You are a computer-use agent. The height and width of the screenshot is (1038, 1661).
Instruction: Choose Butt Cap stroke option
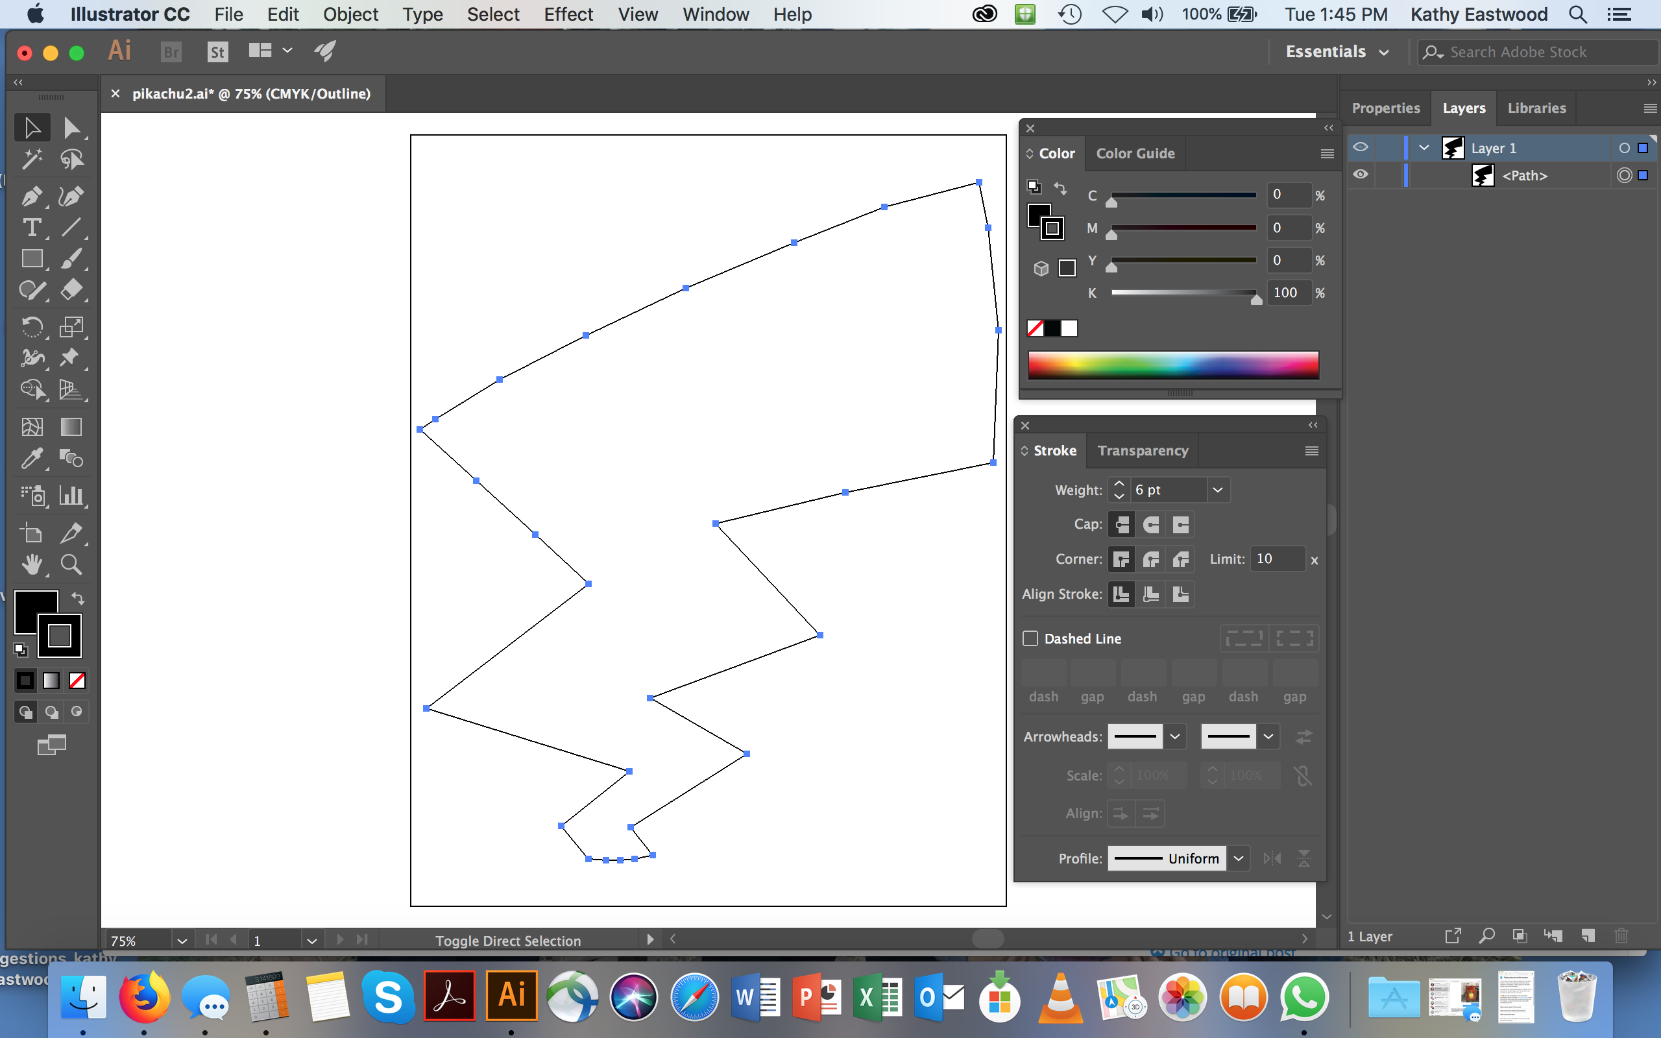(x=1122, y=524)
